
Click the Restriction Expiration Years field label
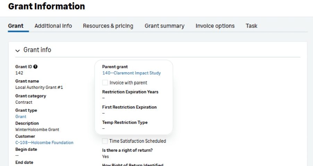point(130,92)
